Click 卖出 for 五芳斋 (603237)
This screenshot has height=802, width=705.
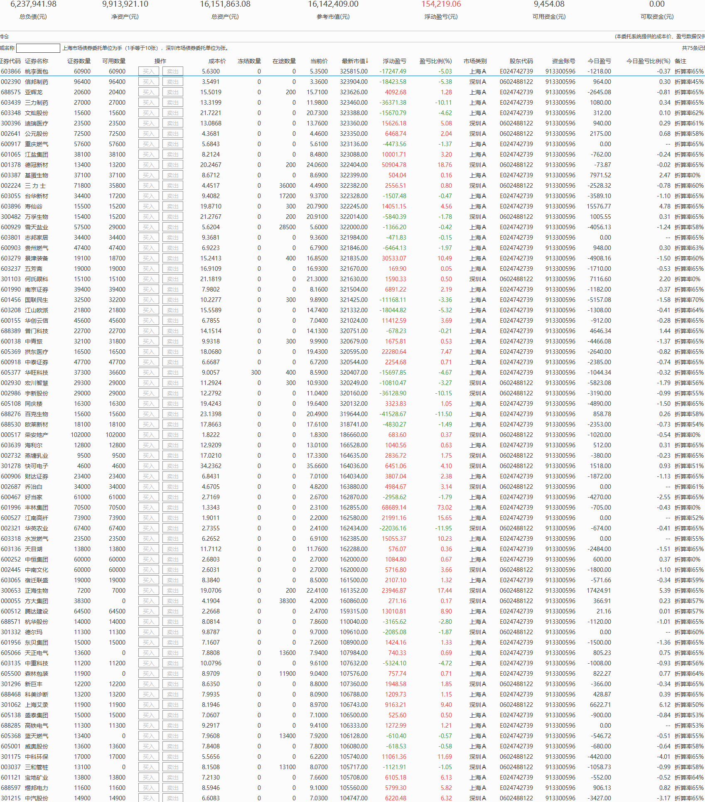click(x=172, y=269)
